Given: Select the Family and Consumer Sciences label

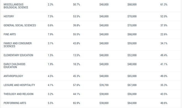Looking at the screenshot, I should (x=18, y=45).
